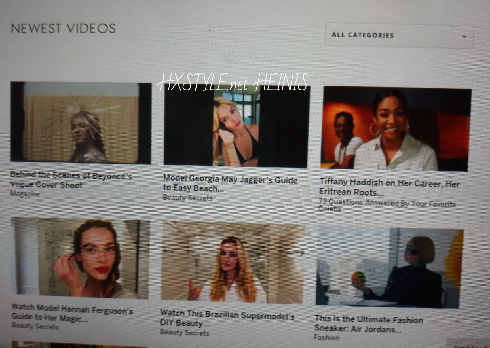Select Beauty Secrets label under Hannah Ferguson video

pos(35,326)
